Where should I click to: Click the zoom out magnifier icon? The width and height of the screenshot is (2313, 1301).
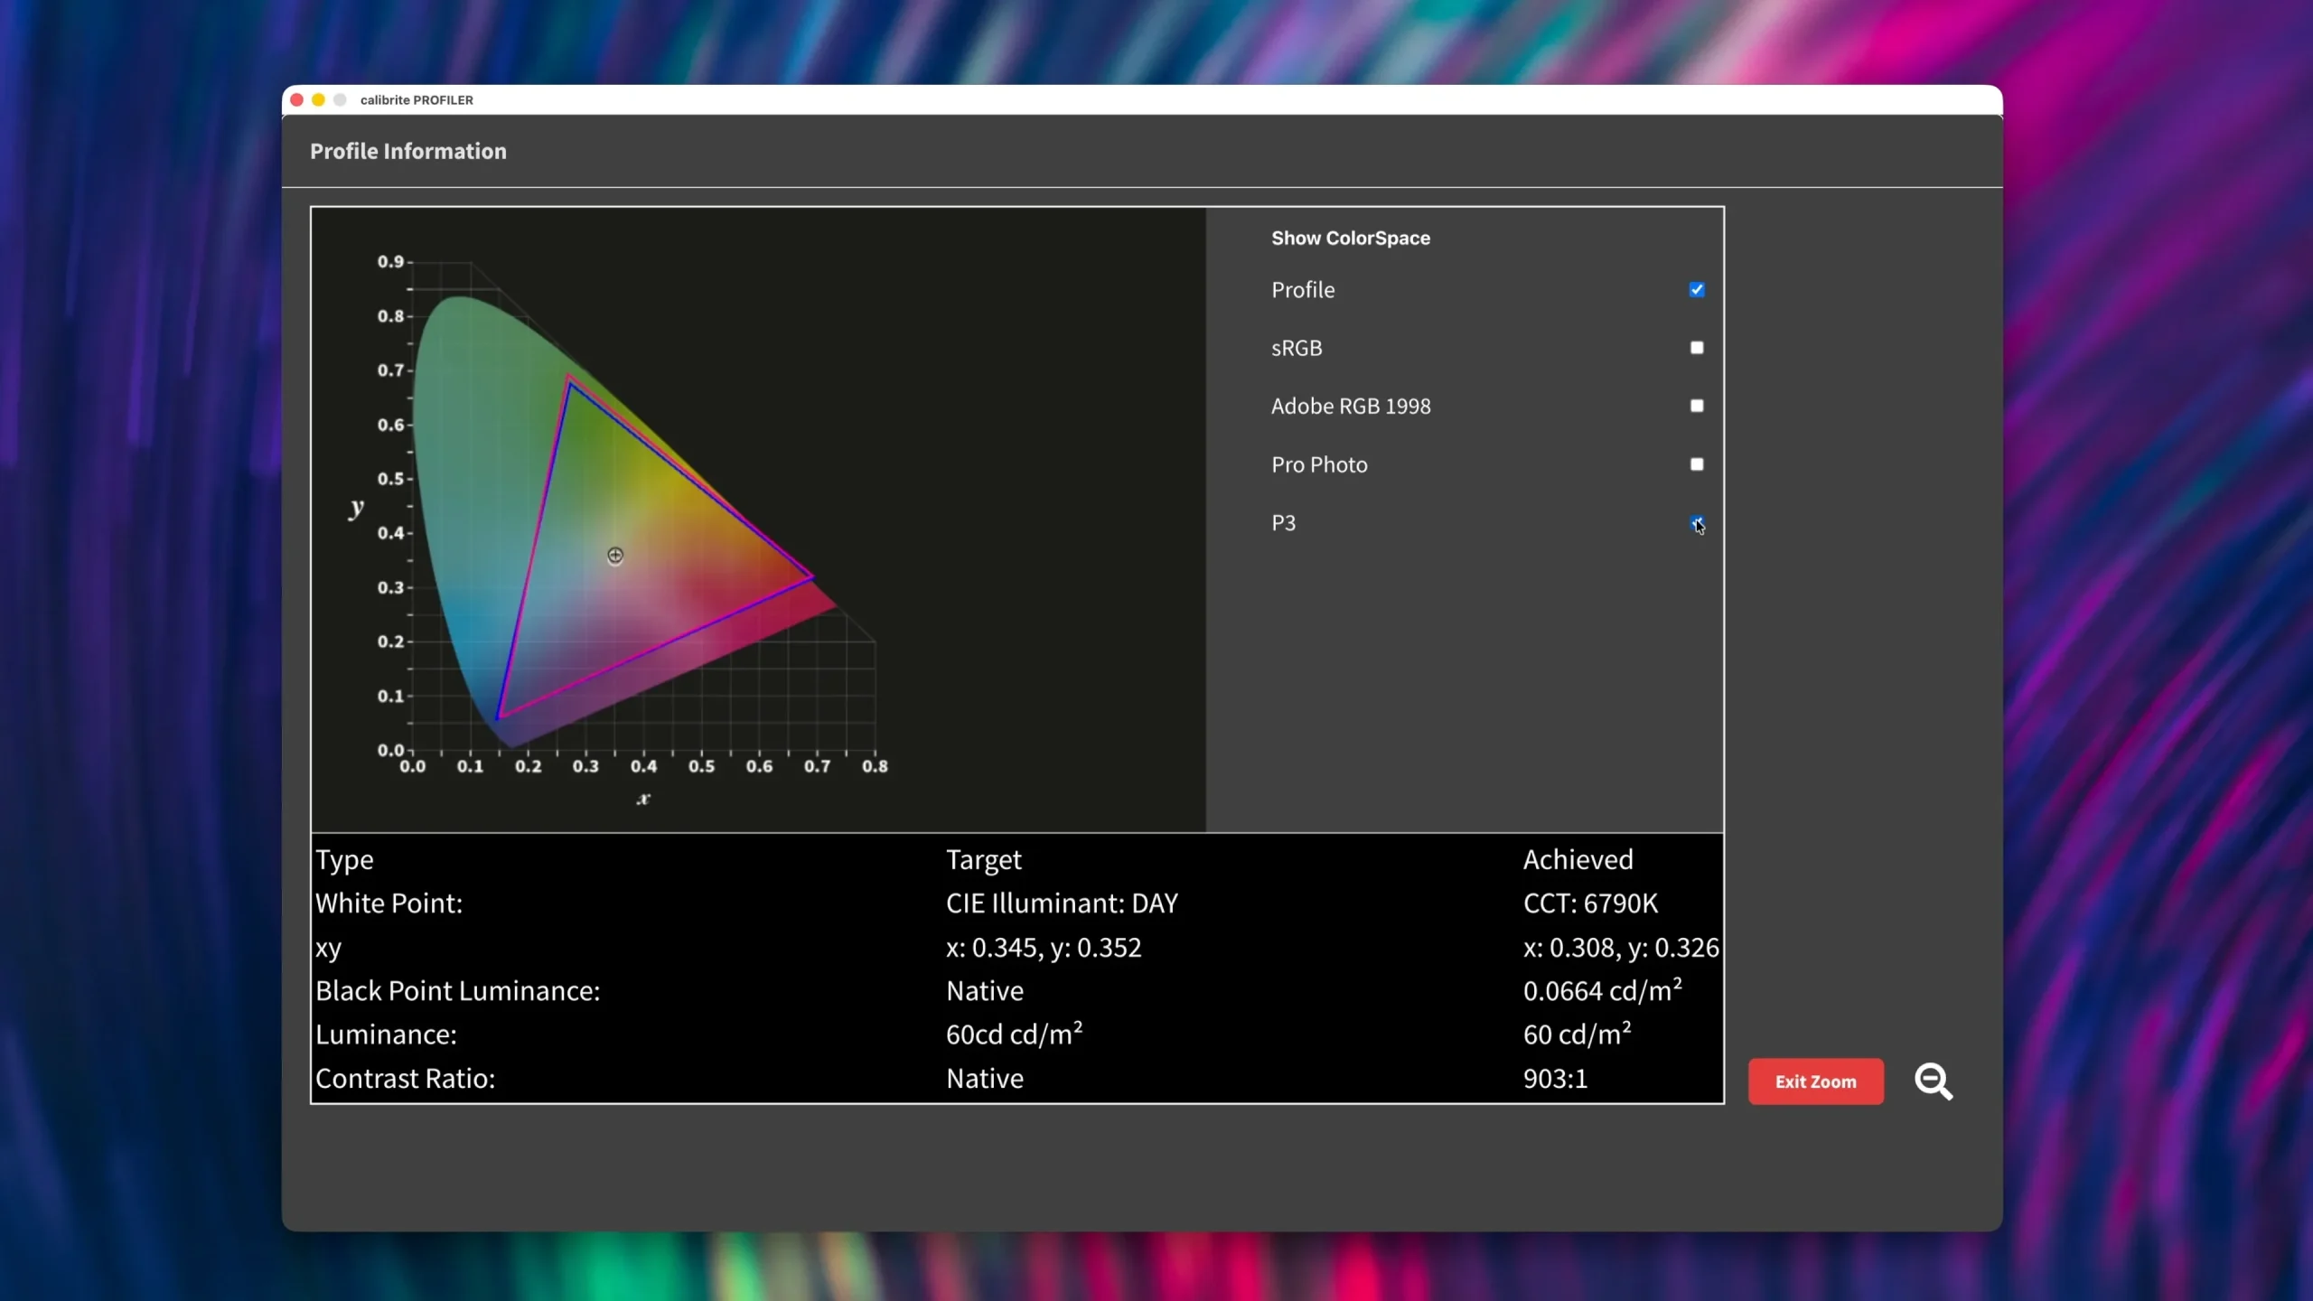point(1934,1081)
